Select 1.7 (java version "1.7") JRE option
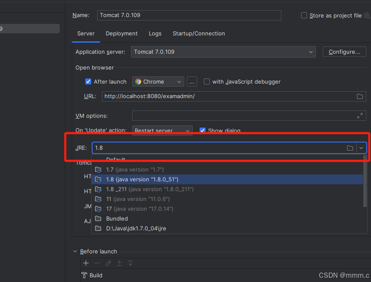371x282 pixels. (227, 169)
